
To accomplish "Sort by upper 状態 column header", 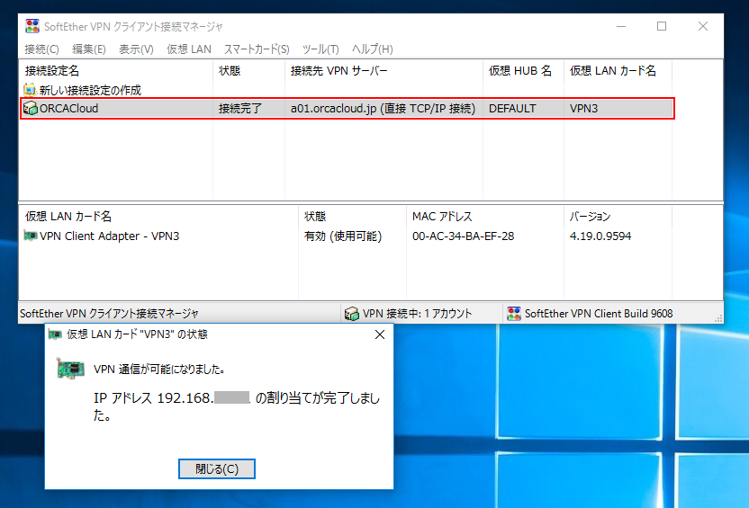I will pyautogui.click(x=248, y=71).
